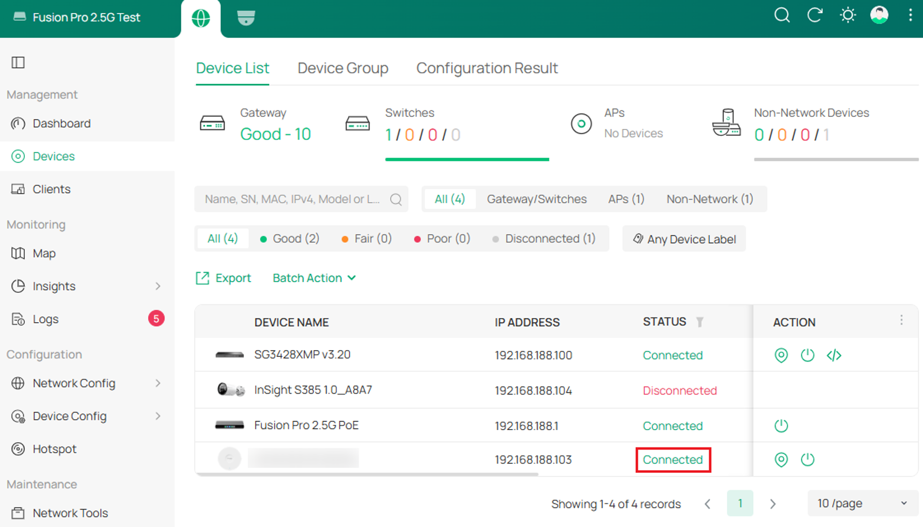Open the SG3428XMP v3.20 device
923x527 pixels.
(302, 354)
